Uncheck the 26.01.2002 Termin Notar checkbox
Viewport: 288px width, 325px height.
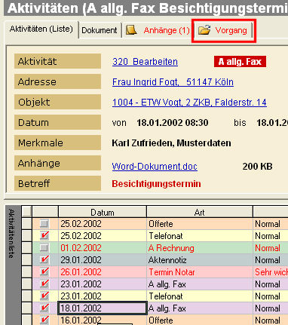pos(44,271)
